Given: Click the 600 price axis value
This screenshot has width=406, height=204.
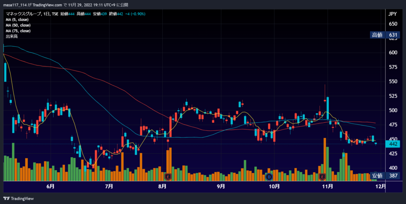Looking at the screenshot, I should [x=393, y=53].
